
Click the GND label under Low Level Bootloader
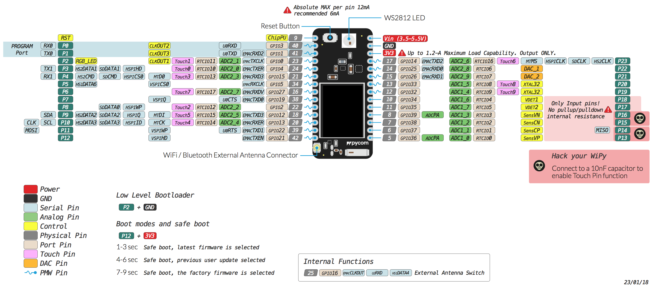(x=150, y=207)
